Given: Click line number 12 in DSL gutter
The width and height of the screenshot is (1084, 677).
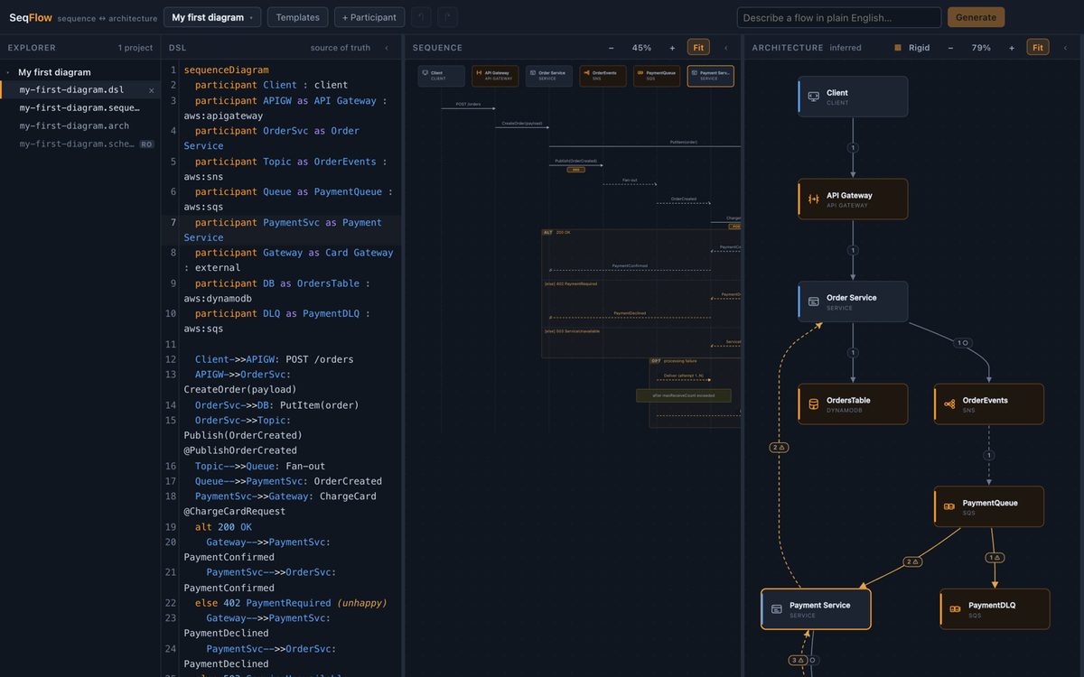Looking at the screenshot, I should point(171,359).
